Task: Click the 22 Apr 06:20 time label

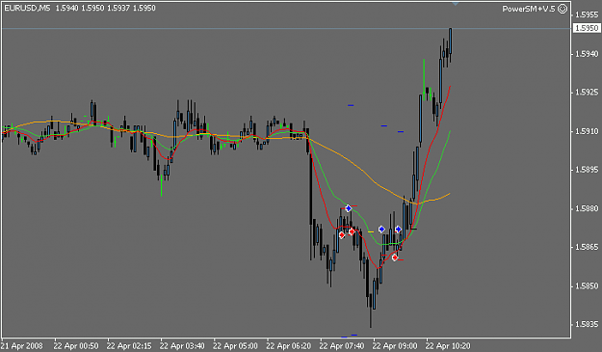Action: [288, 346]
